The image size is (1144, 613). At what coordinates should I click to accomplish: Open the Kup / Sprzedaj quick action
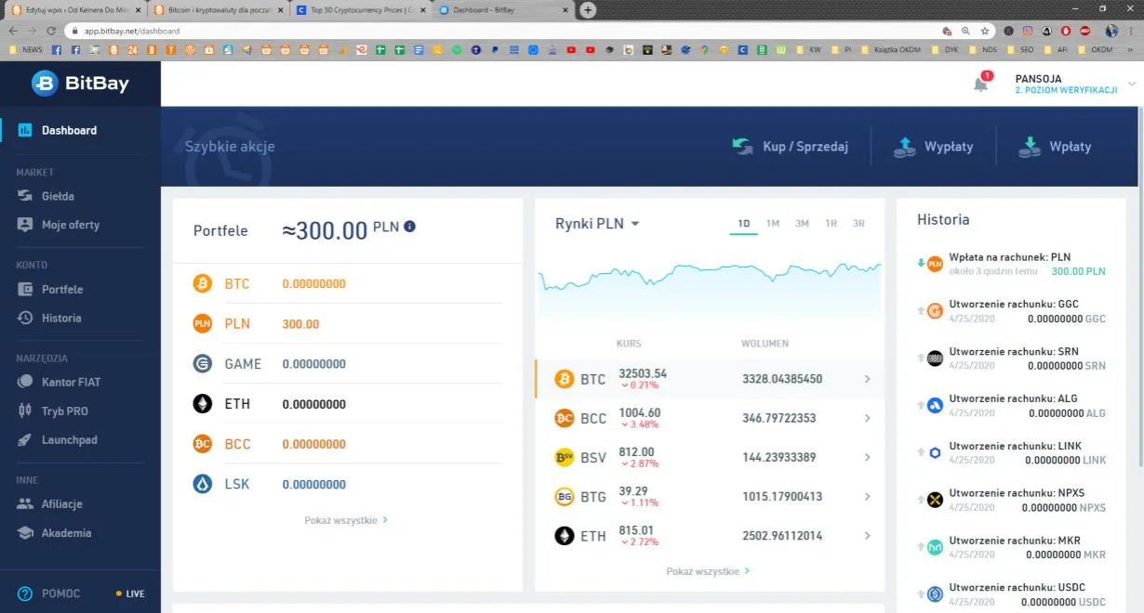pos(790,147)
